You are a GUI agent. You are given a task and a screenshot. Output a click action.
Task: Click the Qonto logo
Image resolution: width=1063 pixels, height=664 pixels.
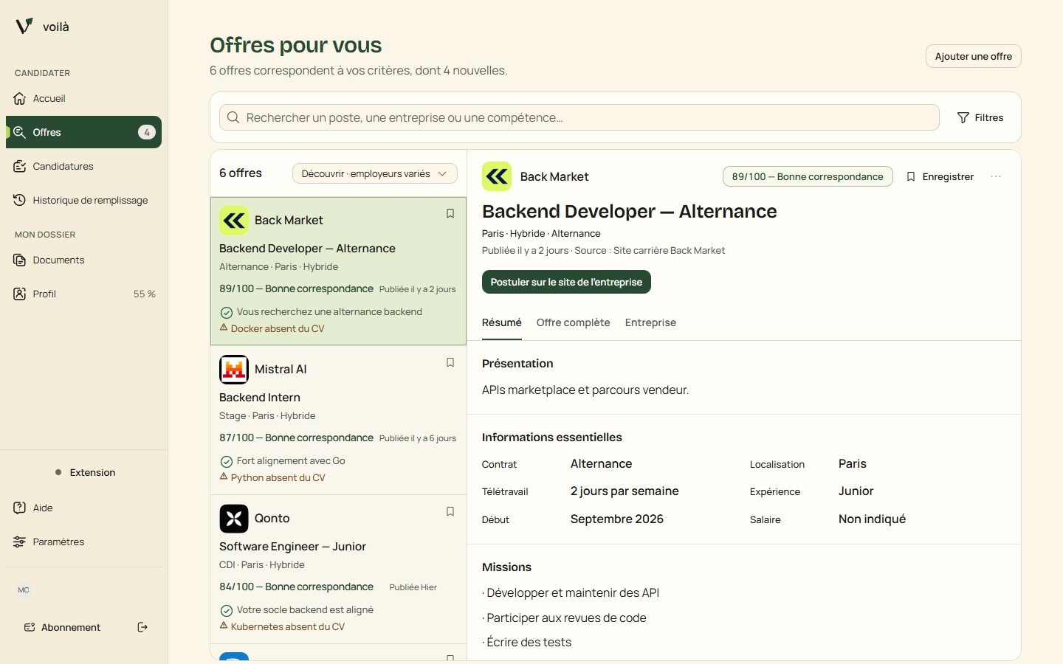click(234, 519)
